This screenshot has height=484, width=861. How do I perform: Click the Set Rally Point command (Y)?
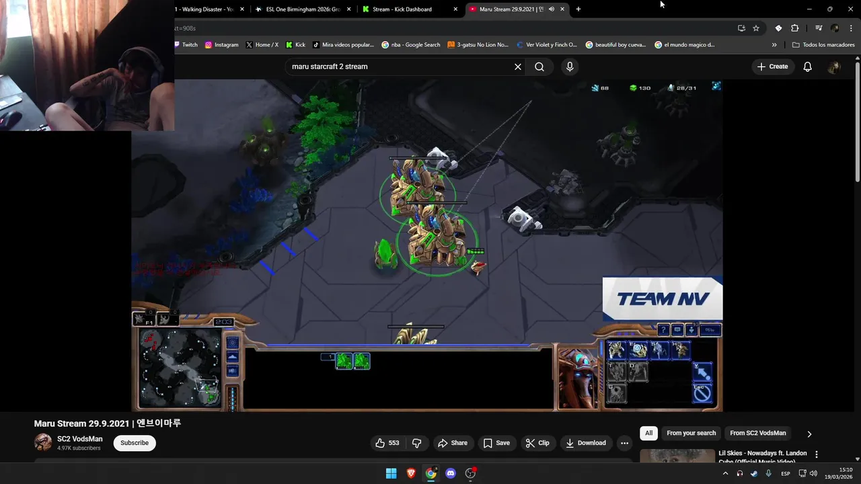[702, 371]
